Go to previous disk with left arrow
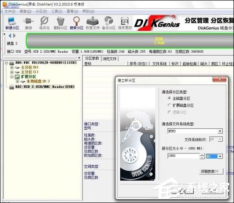The width and height of the screenshot is (234, 203). [10, 35]
